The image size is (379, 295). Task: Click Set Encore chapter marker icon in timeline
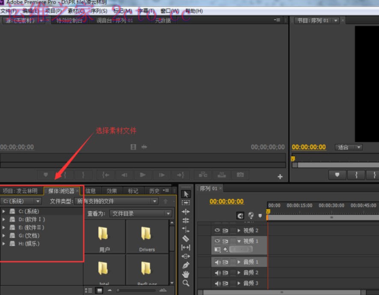click(251, 215)
